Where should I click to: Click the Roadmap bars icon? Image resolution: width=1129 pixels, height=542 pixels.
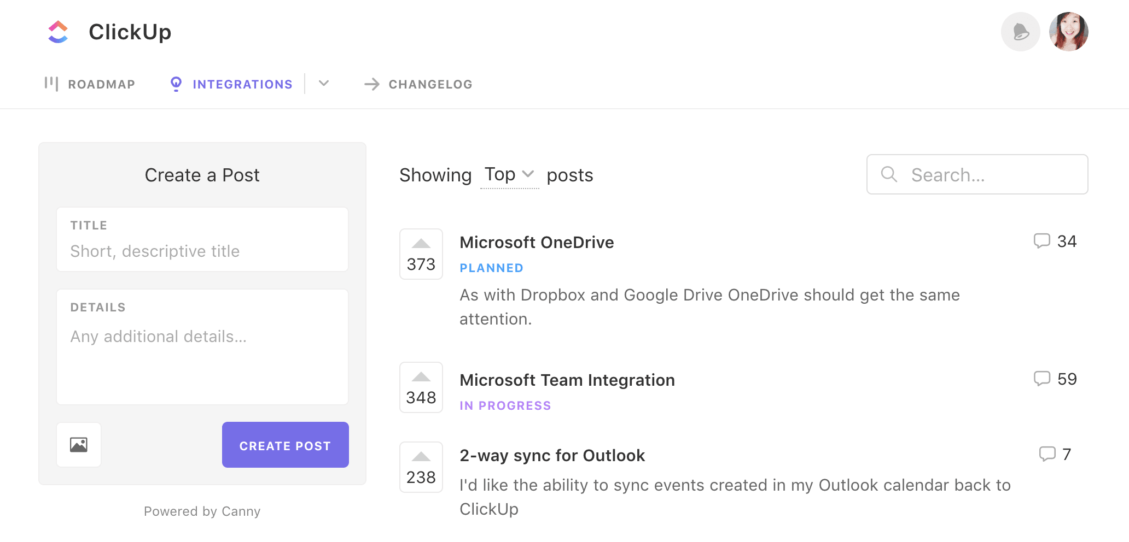(x=51, y=84)
